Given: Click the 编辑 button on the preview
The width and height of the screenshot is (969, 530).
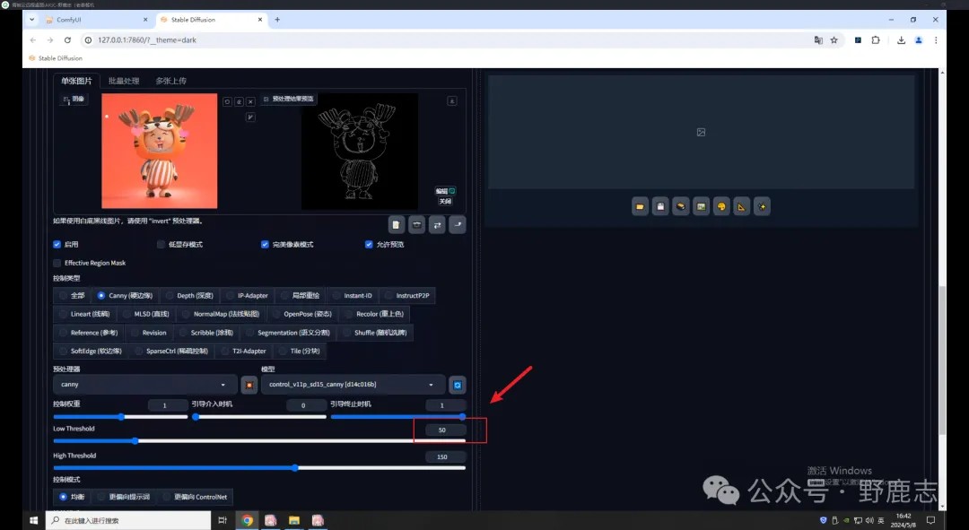Looking at the screenshot, I should pyautogui.click(x=445, y=192).
